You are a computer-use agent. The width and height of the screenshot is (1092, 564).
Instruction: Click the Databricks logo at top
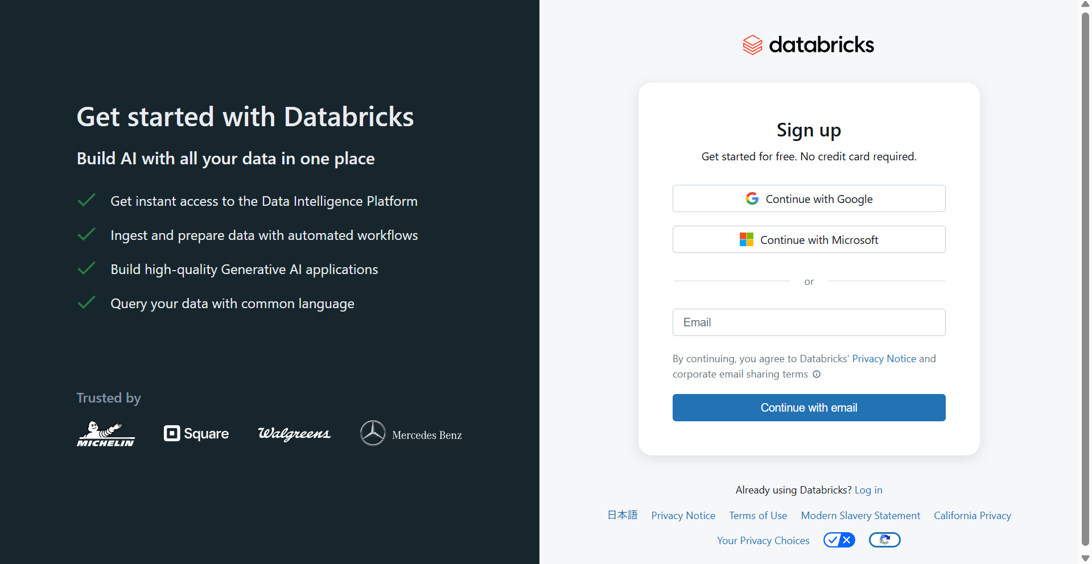point(808,44)
